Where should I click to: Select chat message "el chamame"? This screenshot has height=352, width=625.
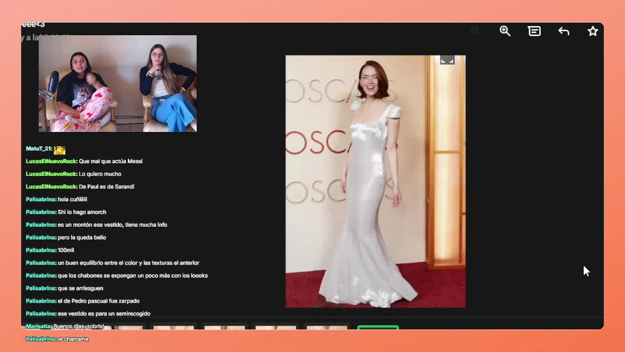click(x=73, y=339)
